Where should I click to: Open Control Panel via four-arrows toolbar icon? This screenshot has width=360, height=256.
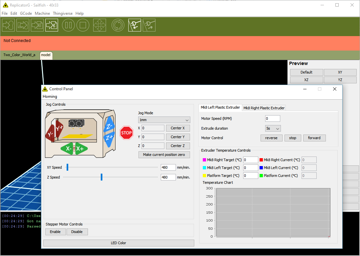tap(100, 25)
